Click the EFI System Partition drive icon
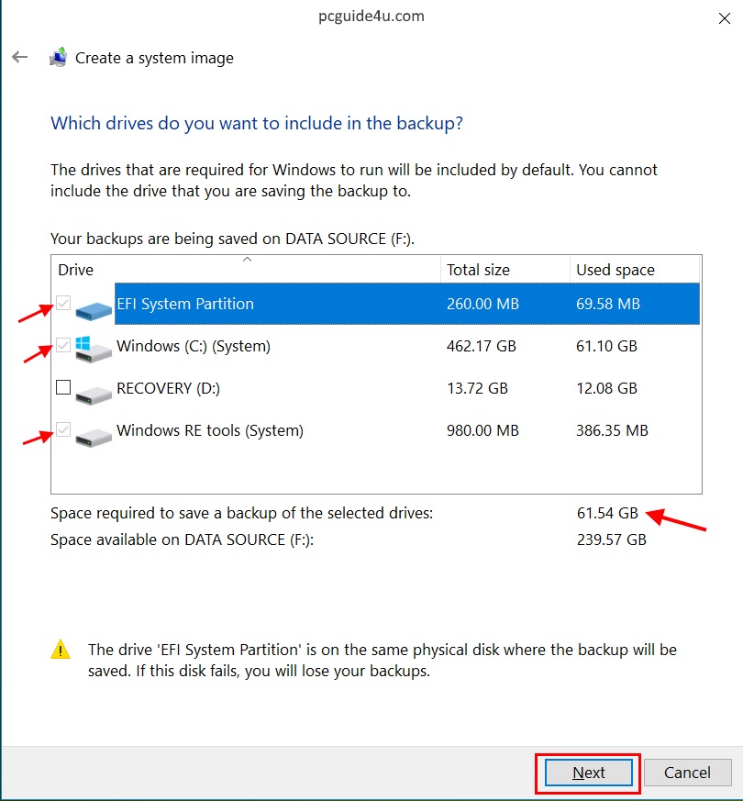 click(x=94, y=308)
